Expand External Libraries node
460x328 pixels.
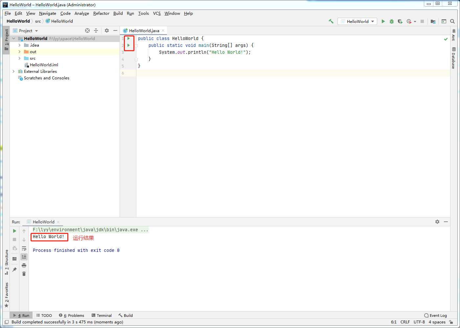tap(14, 71)
